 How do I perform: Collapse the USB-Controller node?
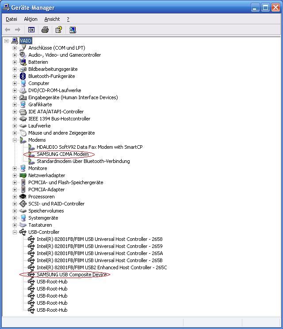tap(15, 232)
